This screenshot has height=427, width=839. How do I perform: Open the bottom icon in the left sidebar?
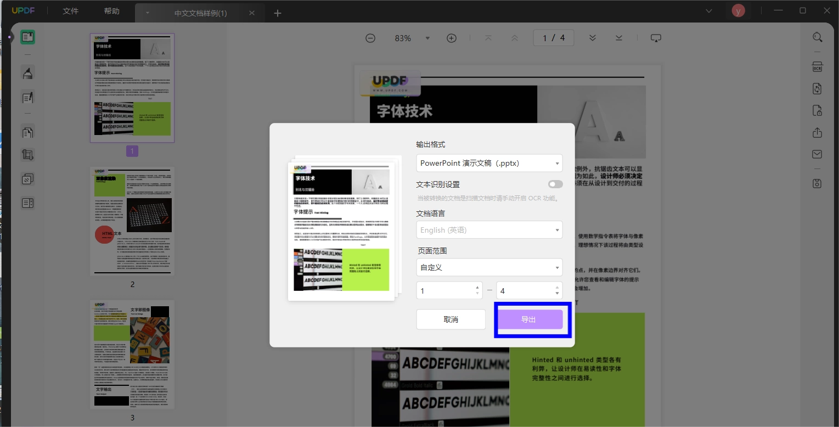pyautogui.click(x=27, y=203)
